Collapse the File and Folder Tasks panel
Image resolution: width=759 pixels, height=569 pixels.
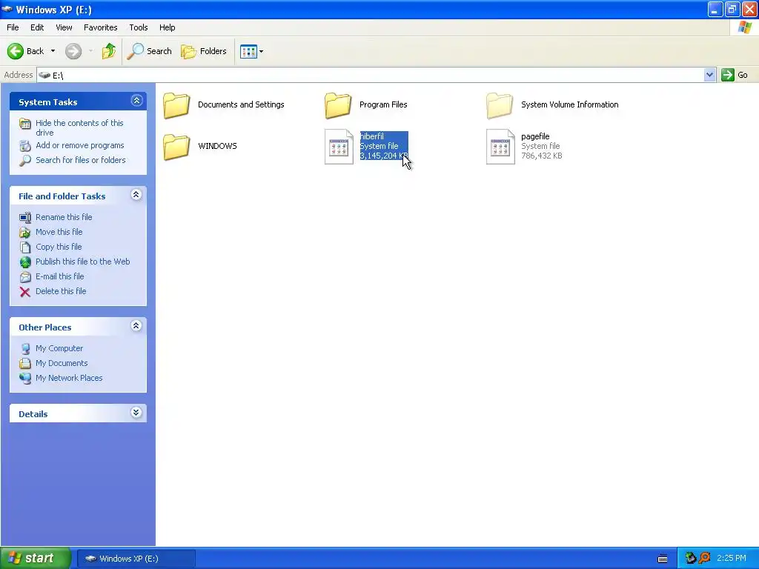pyautogui.click(x=136, y=195)
